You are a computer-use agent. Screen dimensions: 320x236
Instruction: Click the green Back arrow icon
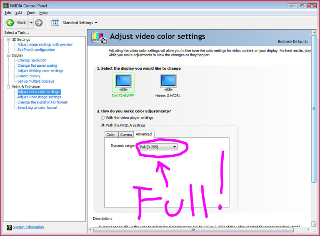(x=10, y=23)
